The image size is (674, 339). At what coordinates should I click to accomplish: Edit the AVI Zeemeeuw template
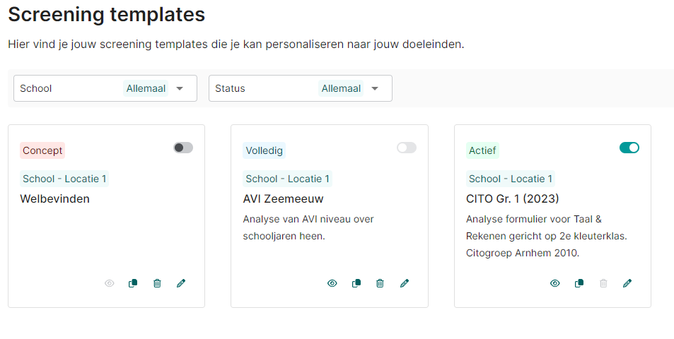[405, 283]
